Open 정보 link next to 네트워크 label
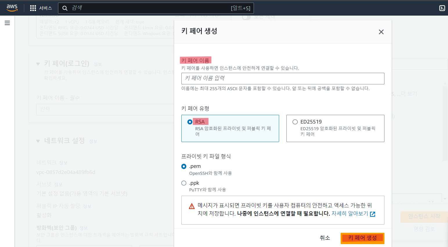 63,163
